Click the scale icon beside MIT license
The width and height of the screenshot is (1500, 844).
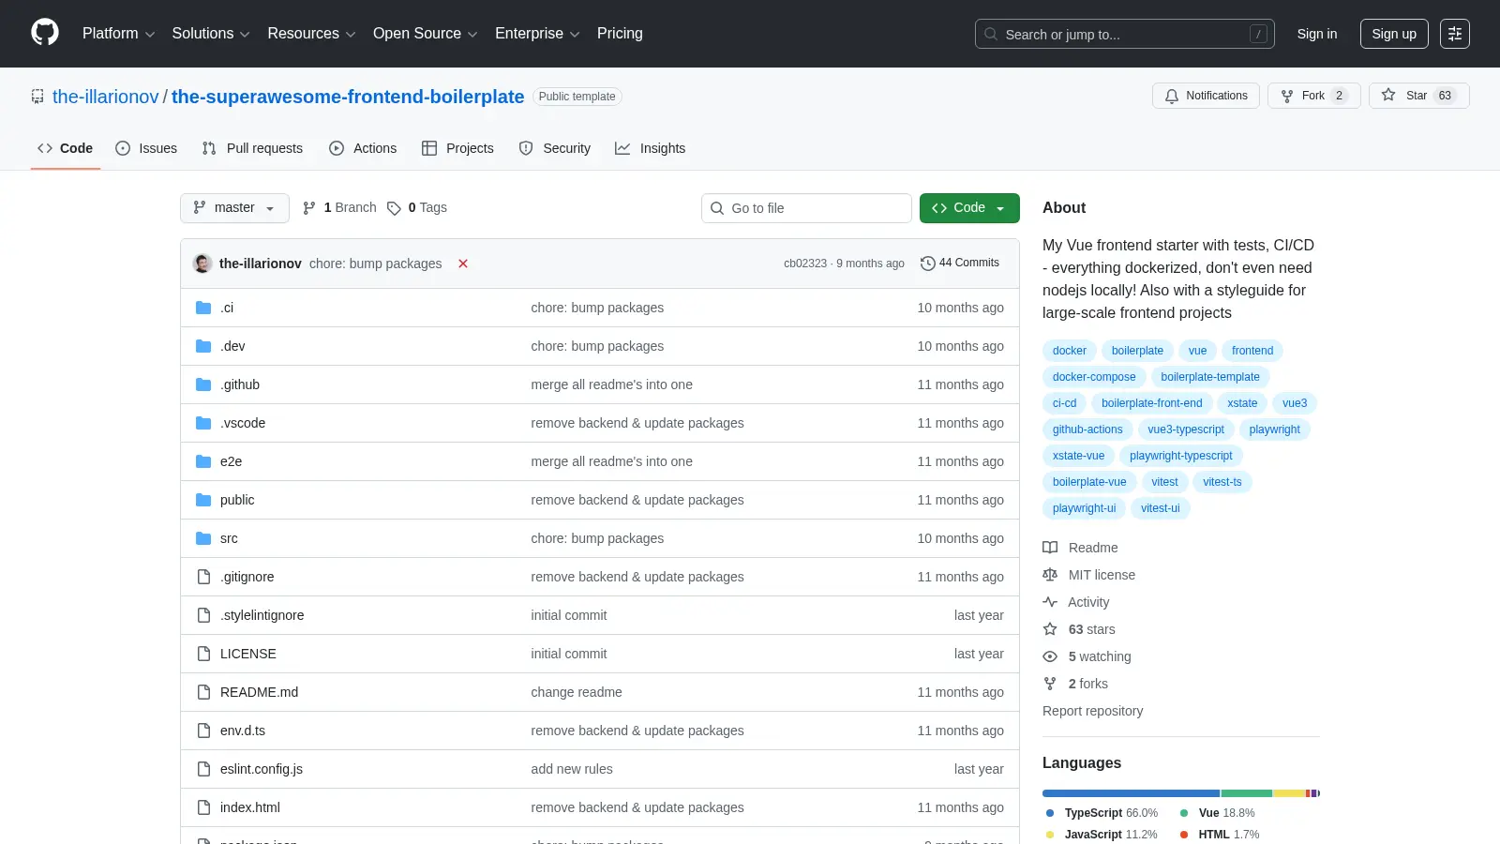point(1050,575)
